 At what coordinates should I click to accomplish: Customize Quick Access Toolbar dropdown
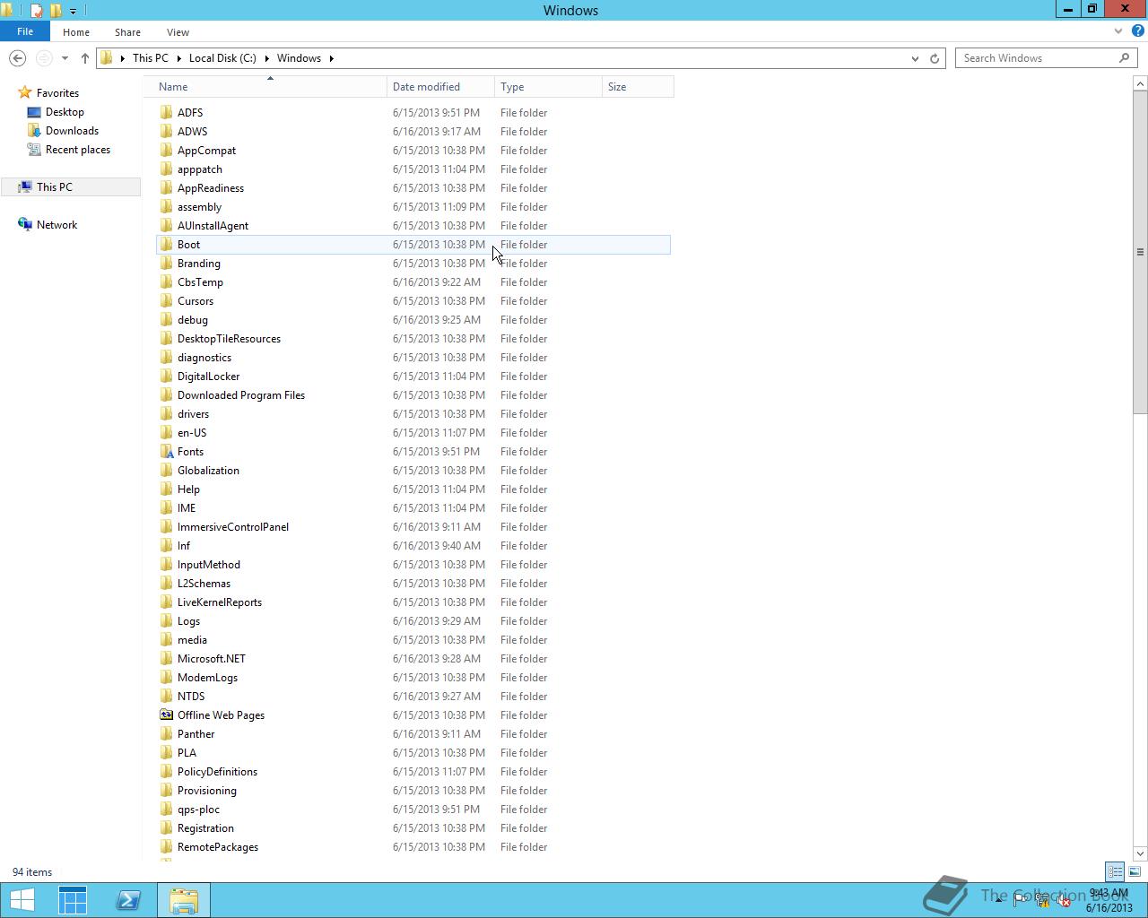coord(73,11)
